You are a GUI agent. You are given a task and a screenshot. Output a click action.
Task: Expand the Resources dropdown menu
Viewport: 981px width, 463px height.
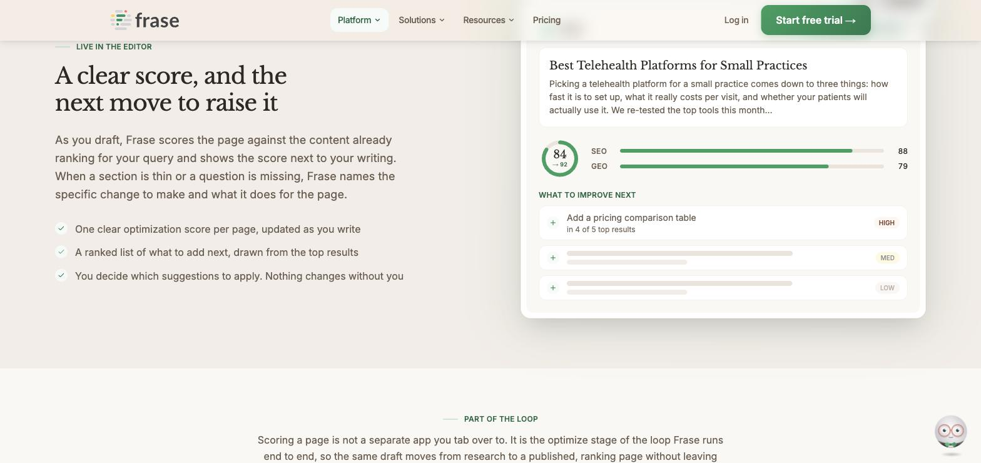tap(489, 20)
